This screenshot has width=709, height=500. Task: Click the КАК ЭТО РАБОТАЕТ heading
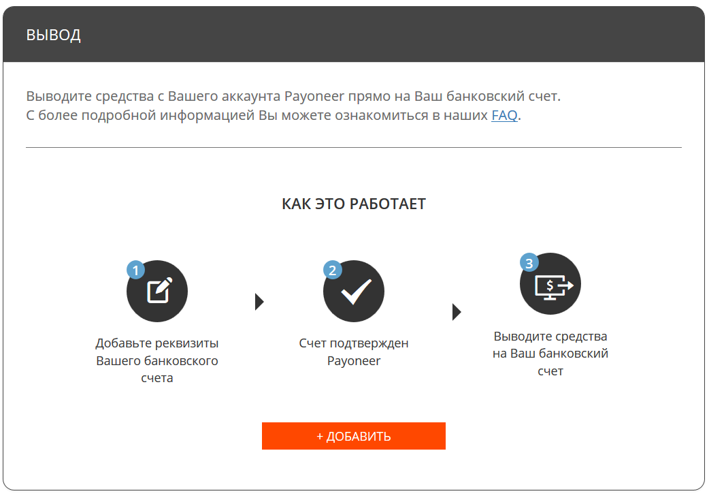click(x=354, y=204)
